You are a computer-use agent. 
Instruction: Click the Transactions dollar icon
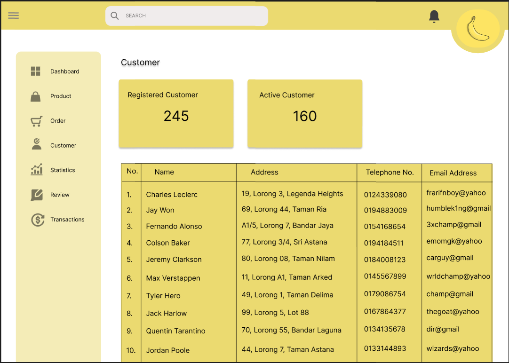pos(37,220)
